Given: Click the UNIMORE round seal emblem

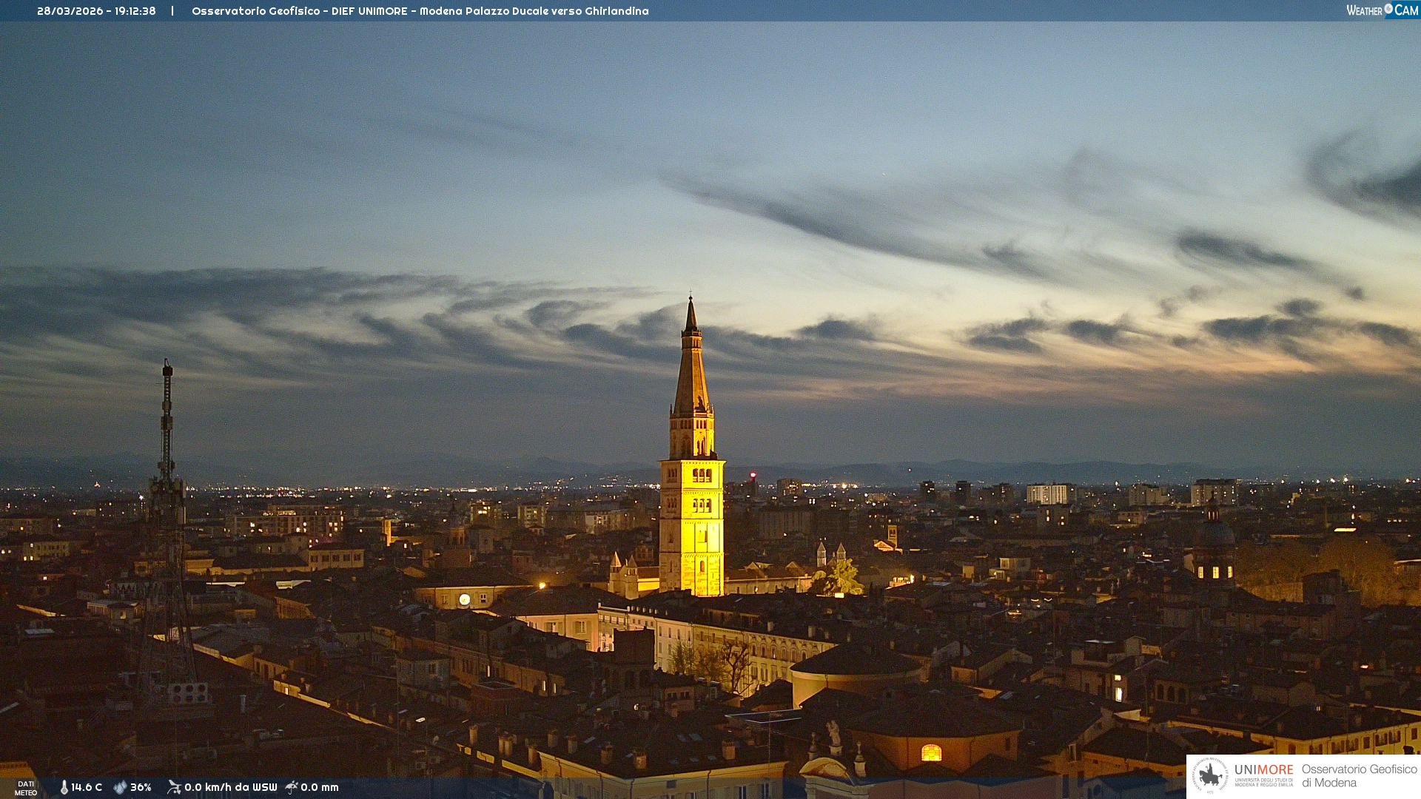Looking at the screenshot, I should 1209,776.
